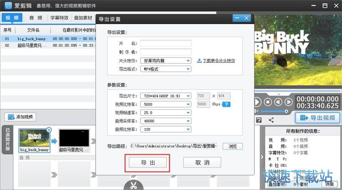
Task: Switch to the 字幕特效 tab
Action: click(x=59, y=18)
